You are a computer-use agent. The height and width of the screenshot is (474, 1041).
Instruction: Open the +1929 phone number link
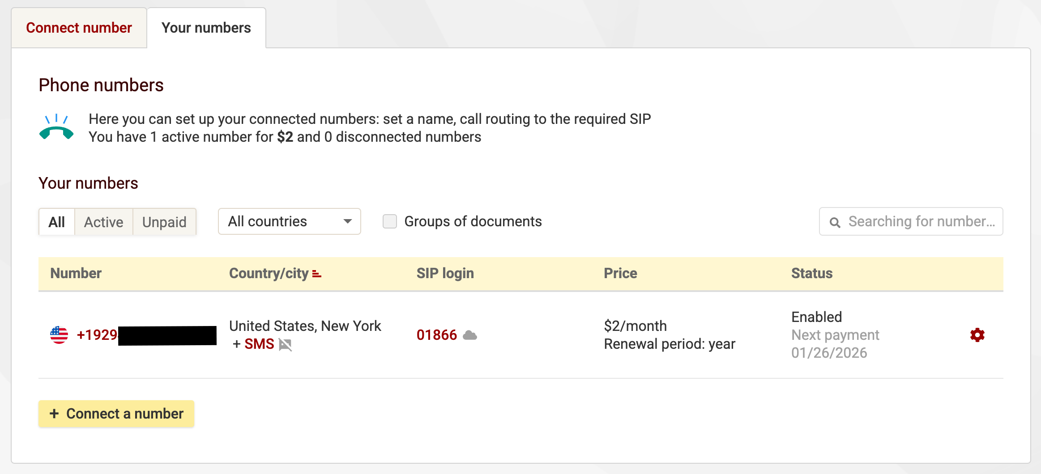click(97, 335)
